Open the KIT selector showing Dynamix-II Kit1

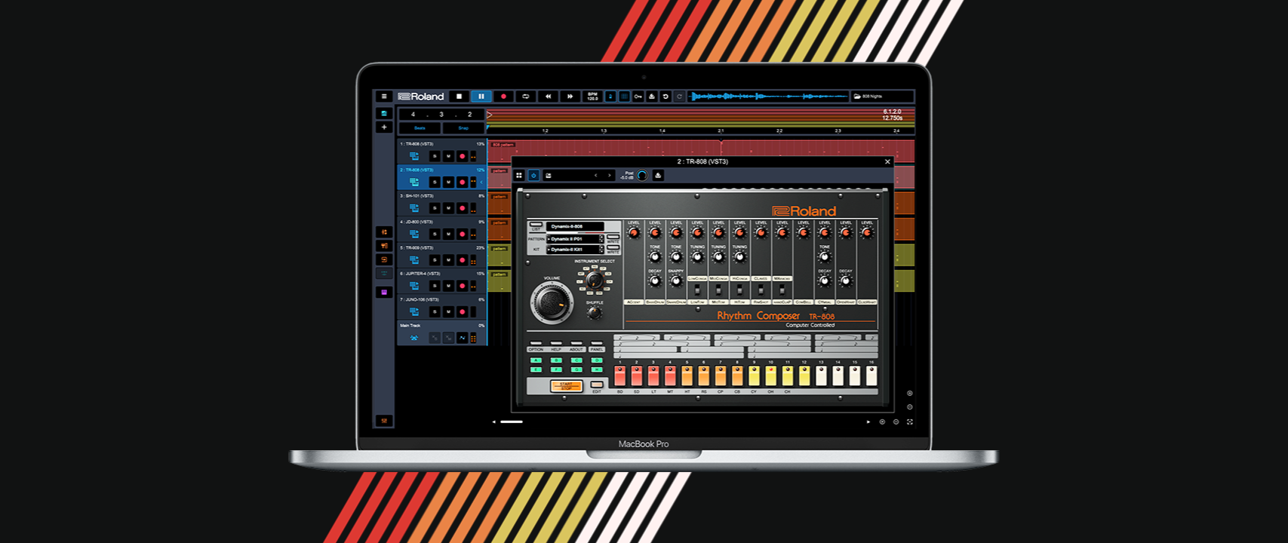pos(575,249)
